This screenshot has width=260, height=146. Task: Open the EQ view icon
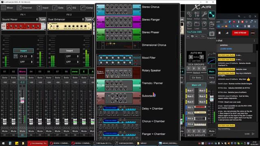pos(69,8)
